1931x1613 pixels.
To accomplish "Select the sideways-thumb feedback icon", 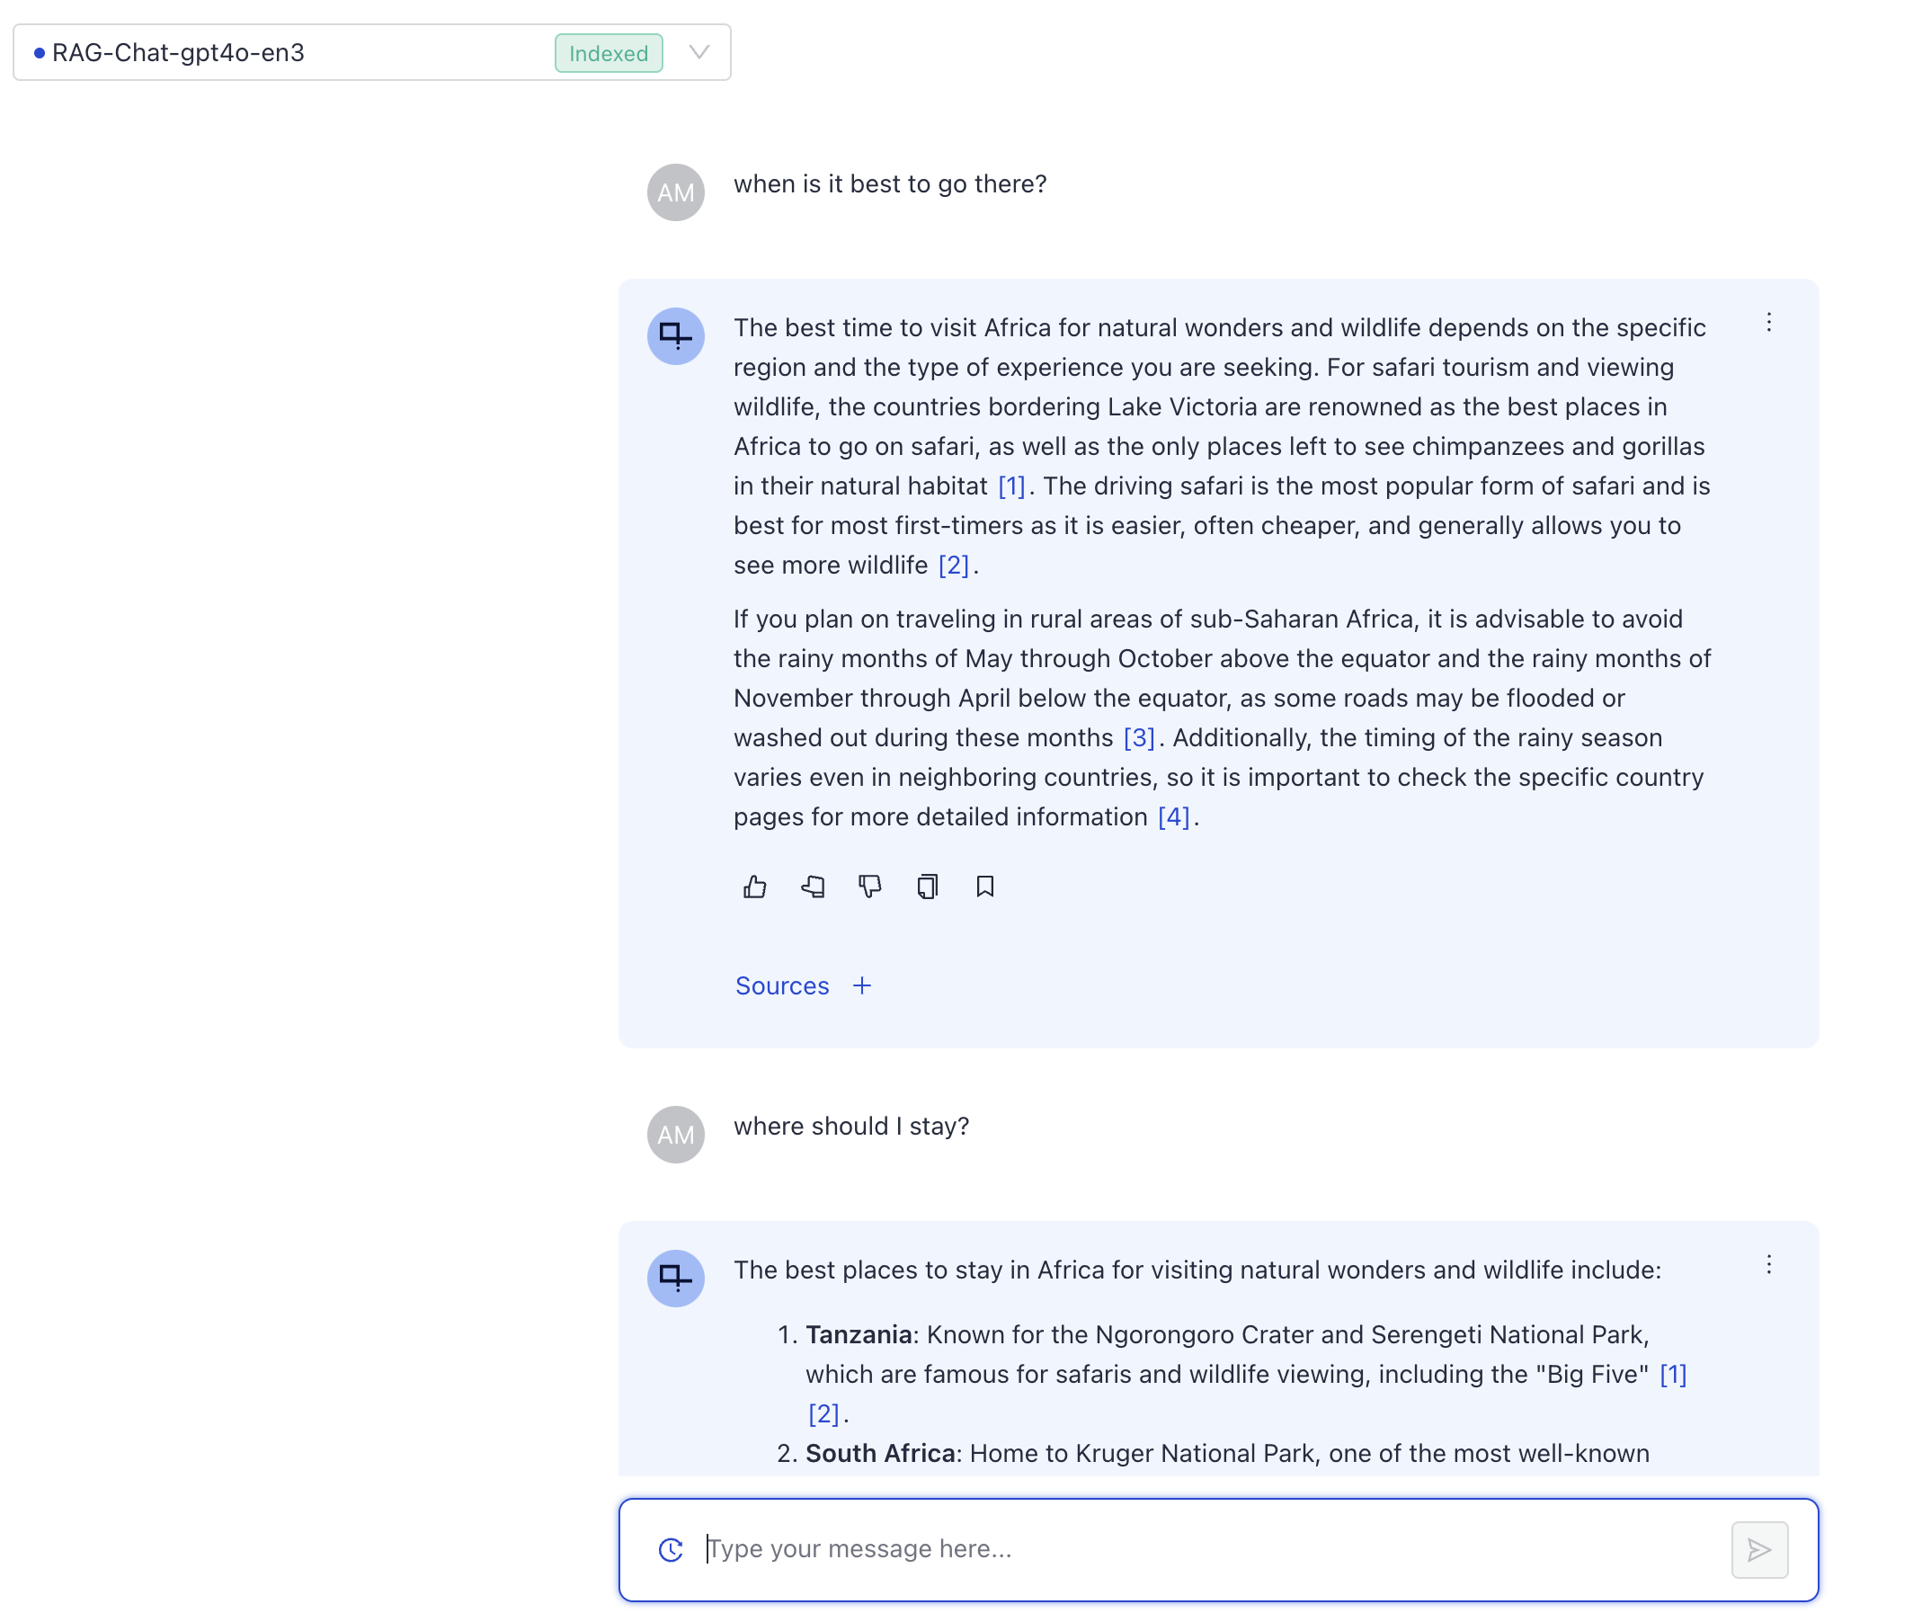I will (813, 886).
